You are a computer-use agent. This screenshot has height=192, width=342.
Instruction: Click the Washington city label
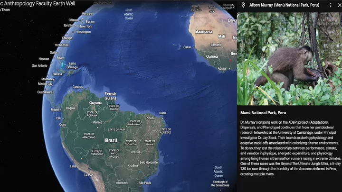tap(83, 32)
